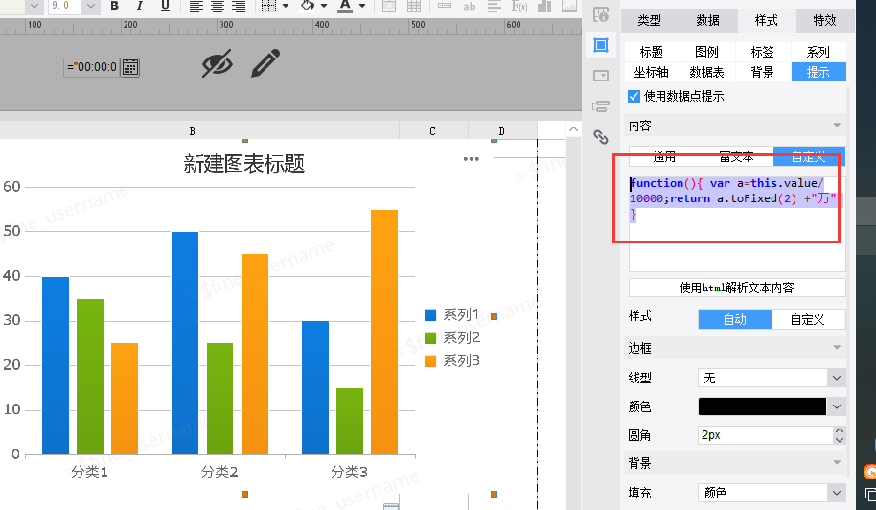This screenshot has height=510, width=876.
Task: Toggle 系列2 in chart legend
Action: pyautogui.click(x=452, y=338)
